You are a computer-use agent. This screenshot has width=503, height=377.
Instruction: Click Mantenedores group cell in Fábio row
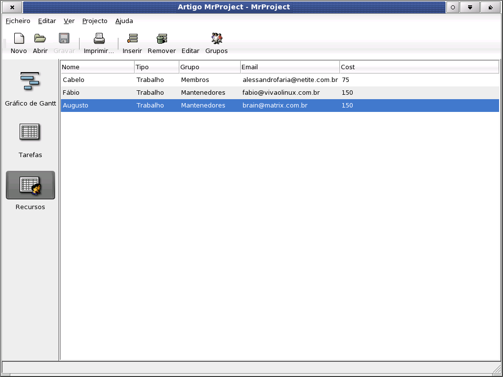203,93
